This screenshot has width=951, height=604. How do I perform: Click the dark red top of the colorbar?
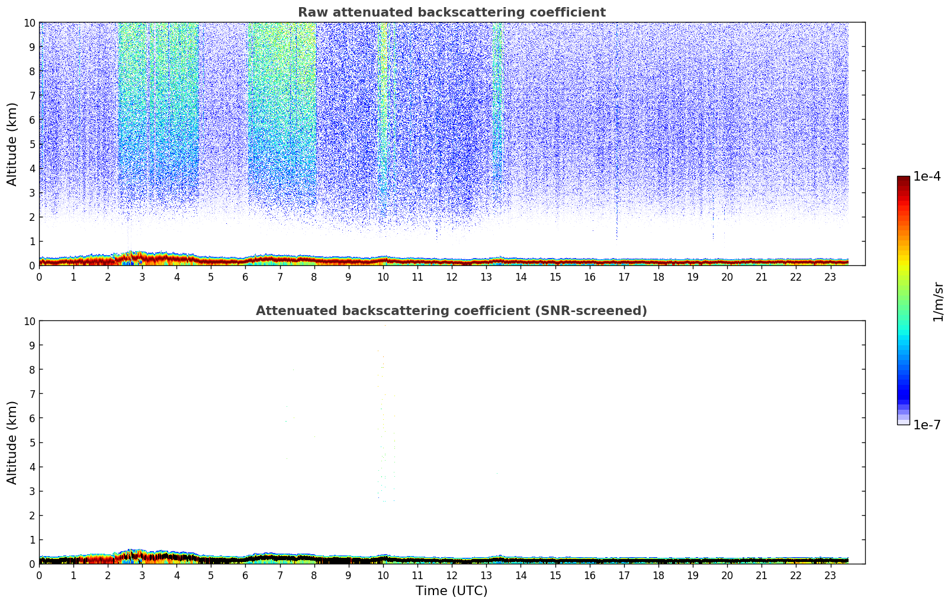coord(903,181)
